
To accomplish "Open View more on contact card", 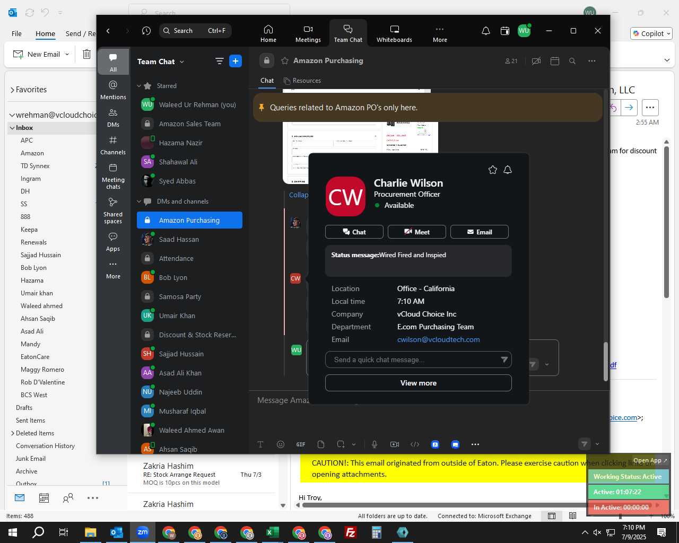I will coord(419,383).
